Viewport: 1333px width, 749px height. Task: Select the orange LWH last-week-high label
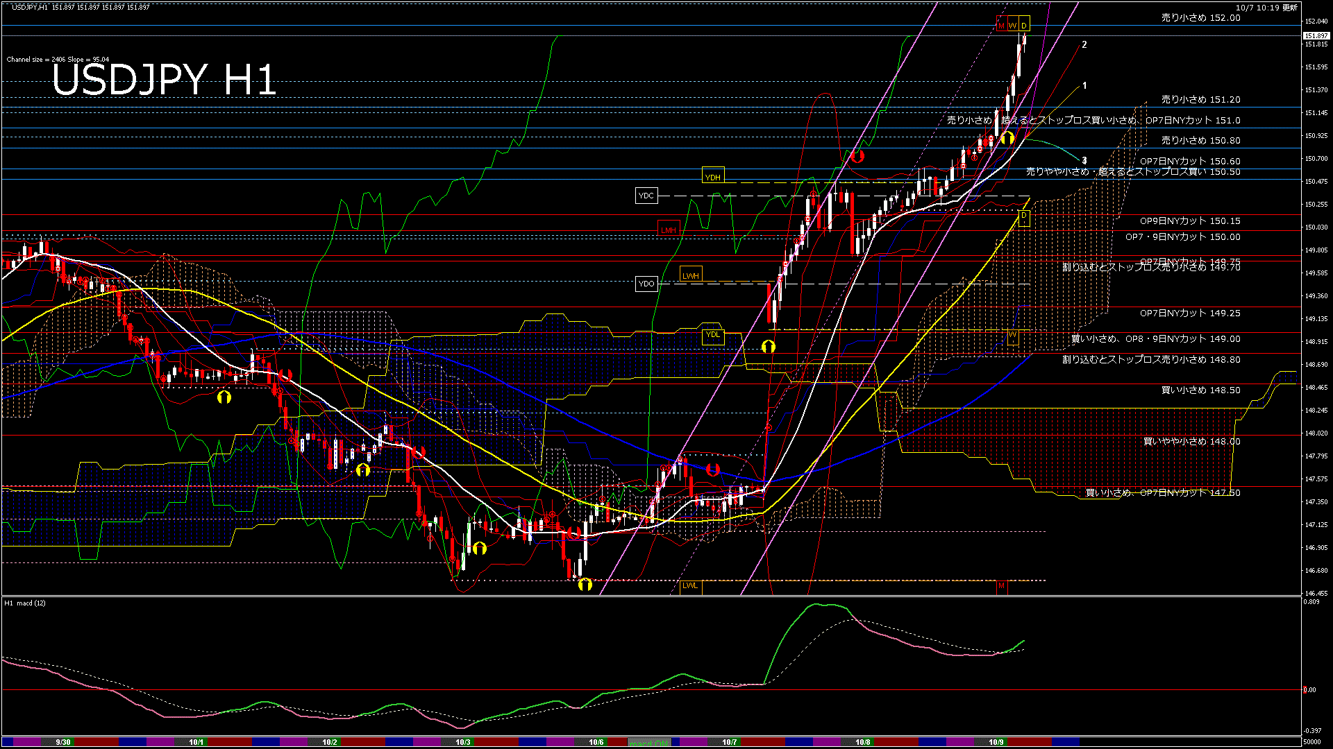coord(690,275)
